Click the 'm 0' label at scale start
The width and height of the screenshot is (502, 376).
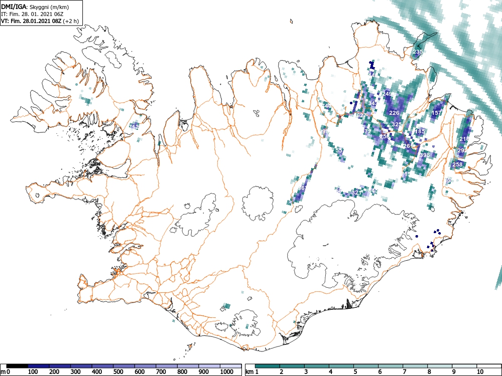(6, 372)
